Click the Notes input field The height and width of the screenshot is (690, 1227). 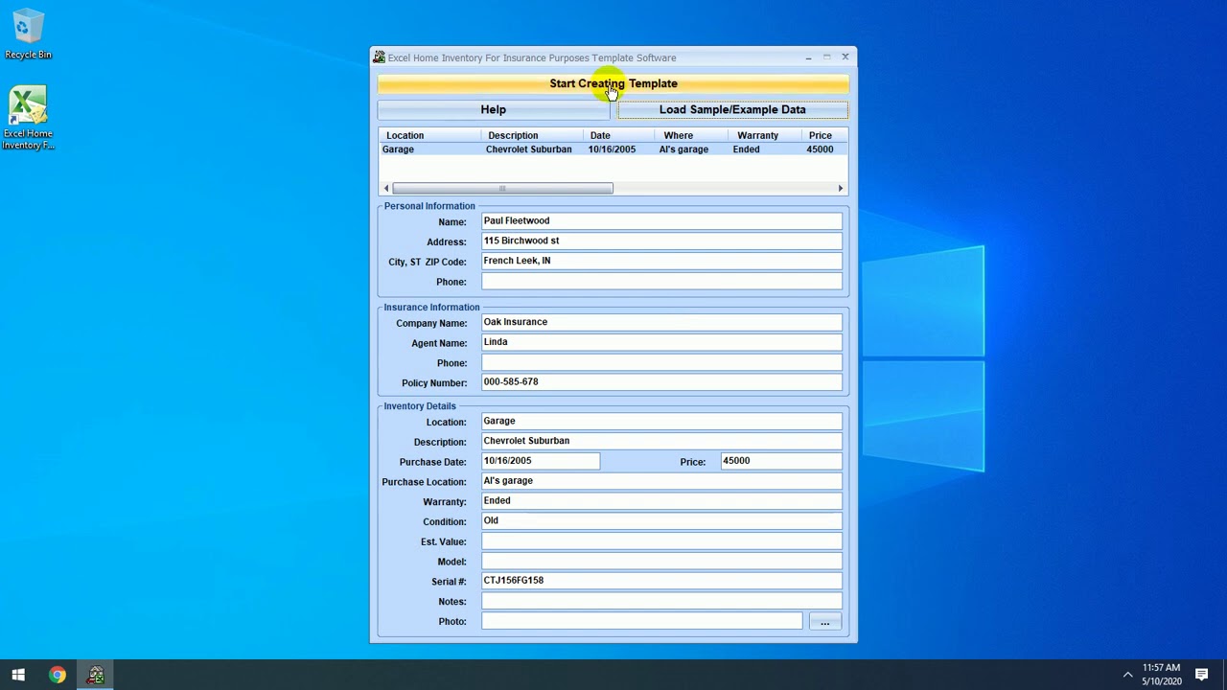point(661,602)
